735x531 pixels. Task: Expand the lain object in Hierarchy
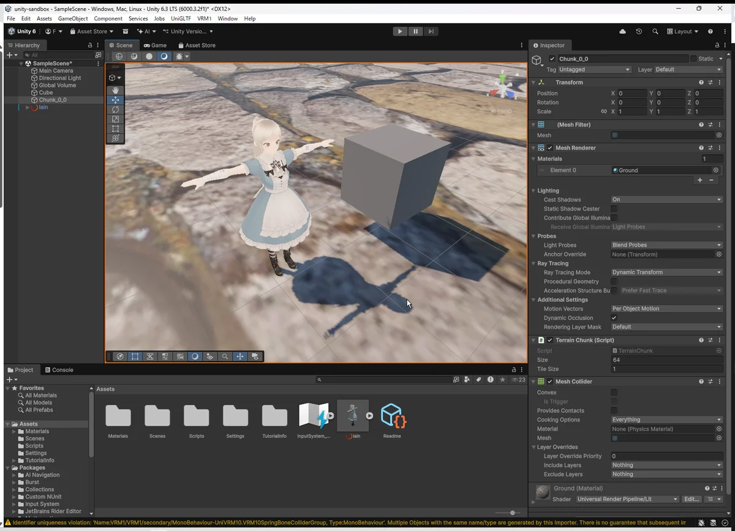click(28, 108)
